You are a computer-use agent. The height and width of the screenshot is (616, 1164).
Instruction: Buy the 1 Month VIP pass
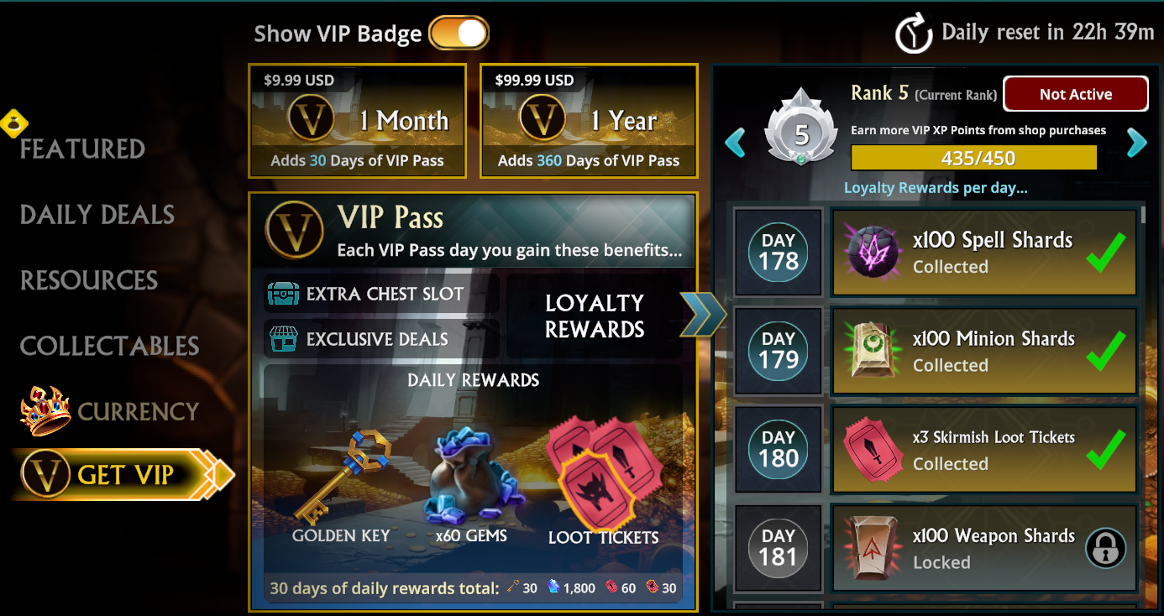[357, 121]
